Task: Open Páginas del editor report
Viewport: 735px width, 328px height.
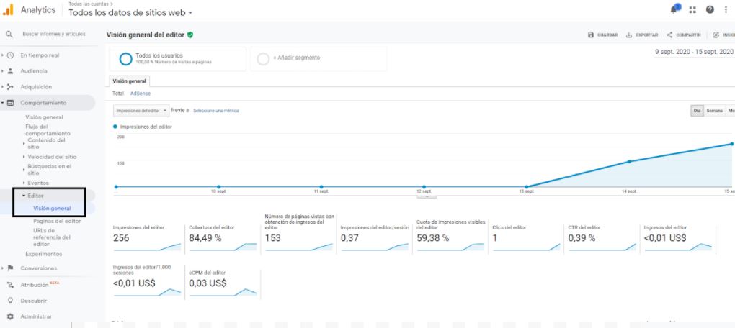Action: (57, 221)
